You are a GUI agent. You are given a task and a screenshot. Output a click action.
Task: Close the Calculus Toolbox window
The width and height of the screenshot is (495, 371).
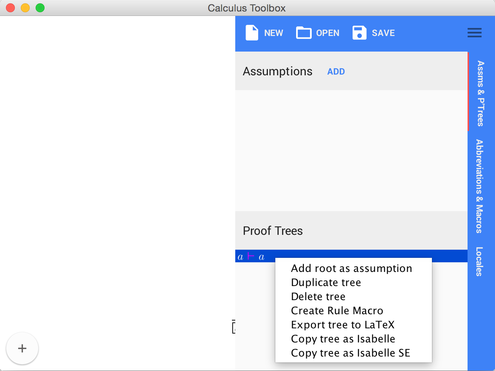[10, 8]
